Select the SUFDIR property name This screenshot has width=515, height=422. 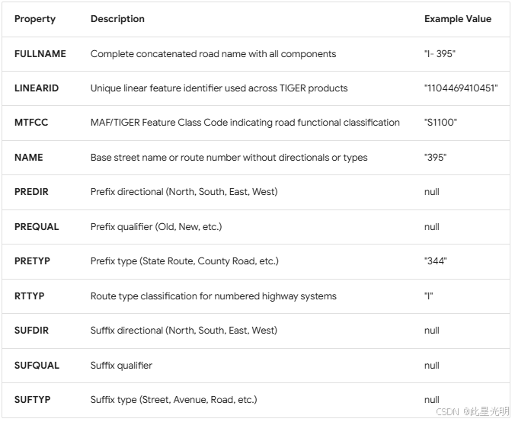click(32, 331)
